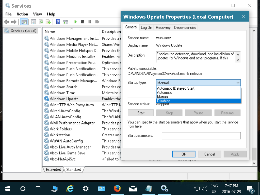This screenshot has width=260, height=195.
Task: Launch Internet Explorer from taskbar
Action: click(70, 189)
